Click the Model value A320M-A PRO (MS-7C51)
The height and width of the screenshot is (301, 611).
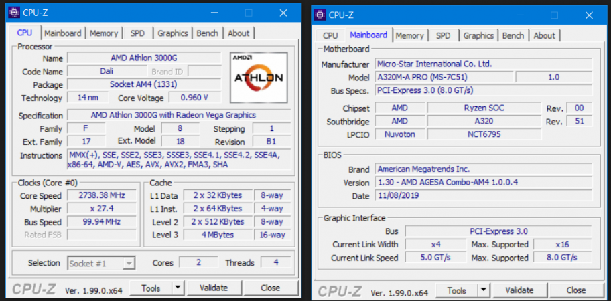444,77
